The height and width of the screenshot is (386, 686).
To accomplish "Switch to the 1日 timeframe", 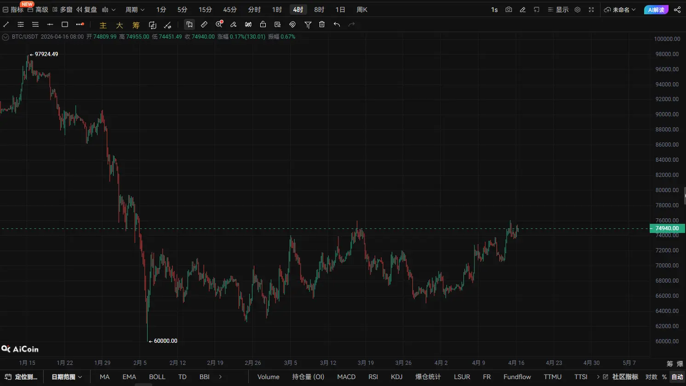I will 340,10.
